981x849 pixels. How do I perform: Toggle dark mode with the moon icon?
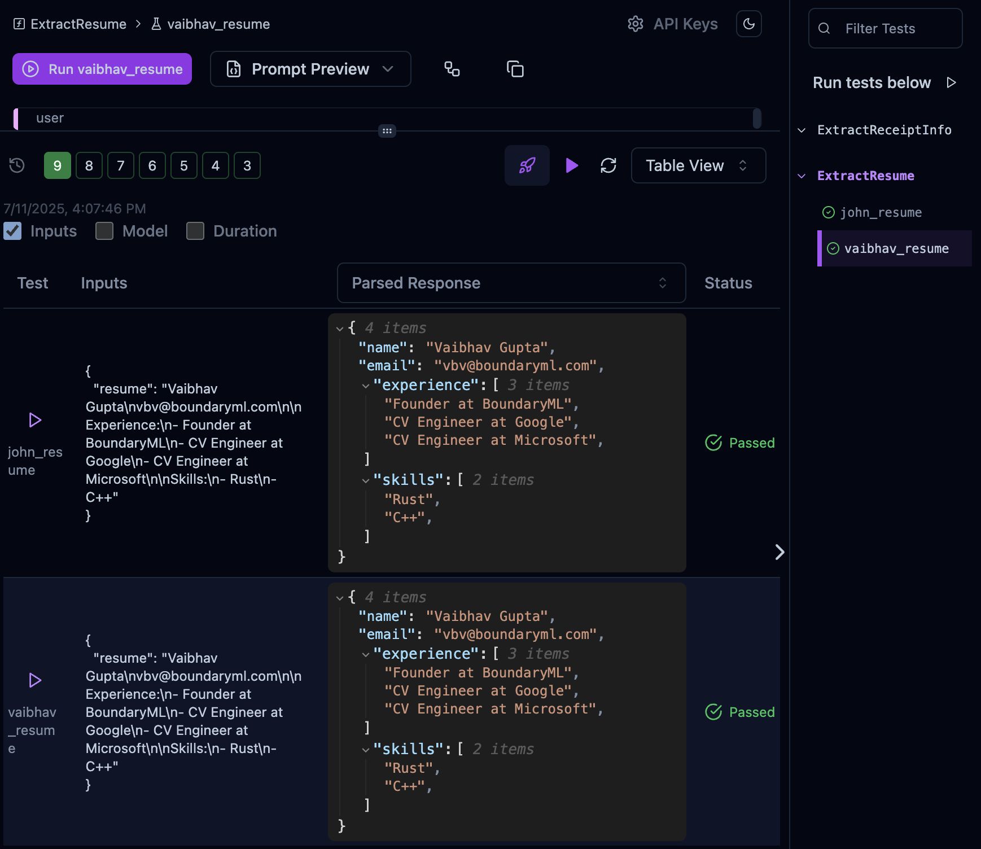749,23
